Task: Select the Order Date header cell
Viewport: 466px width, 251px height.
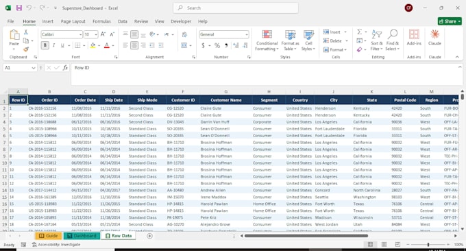Action: coord(85,100)
